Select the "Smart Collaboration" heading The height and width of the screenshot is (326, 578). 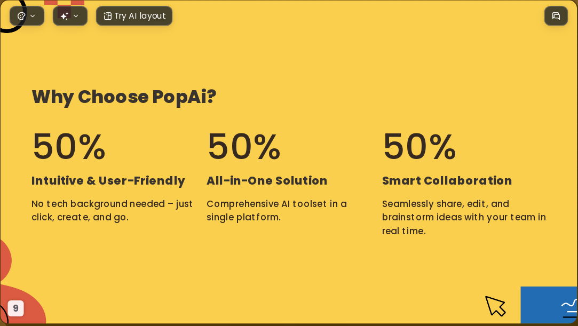(x=447, y=180)
